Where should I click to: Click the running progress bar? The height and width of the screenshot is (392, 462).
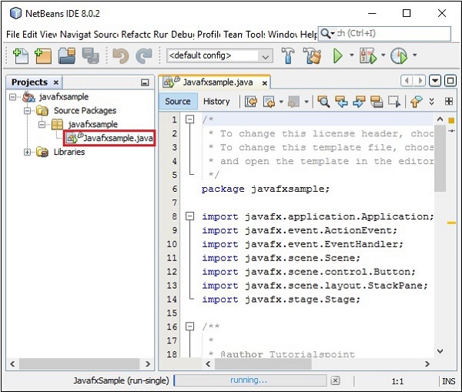[x=249, y=380]
